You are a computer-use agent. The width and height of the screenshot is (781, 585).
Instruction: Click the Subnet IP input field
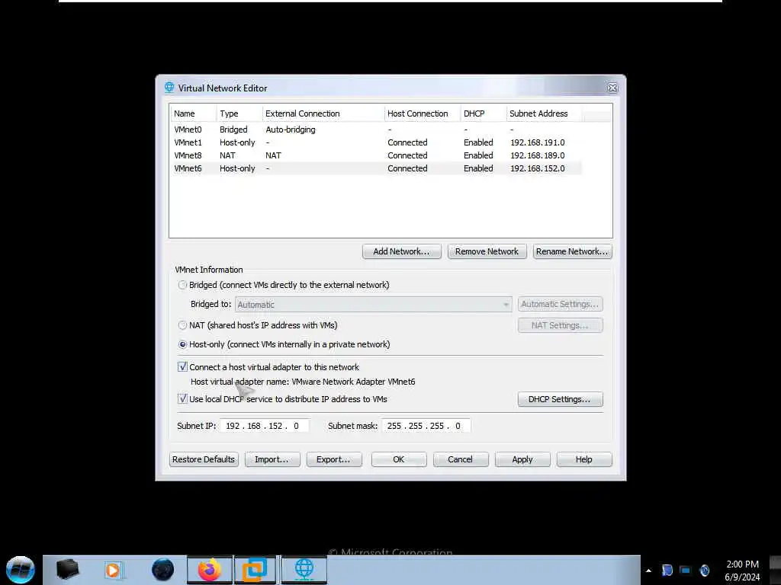point(265,426)
